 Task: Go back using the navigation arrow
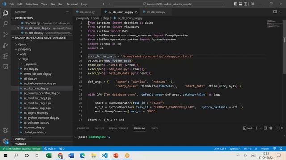point(104,4)
